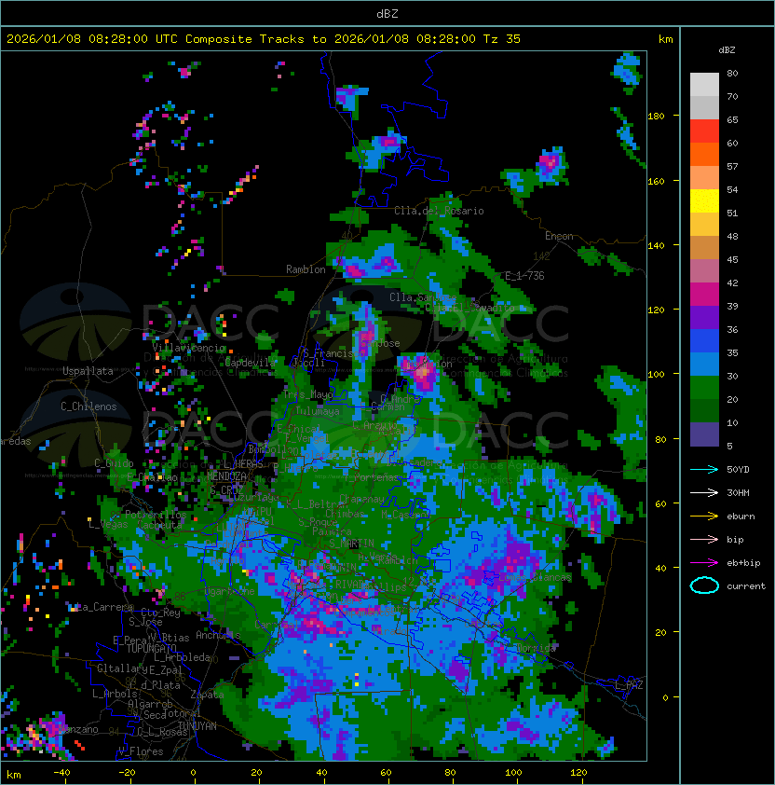Pick the light gray top swatch of dBZ scale
The width and height of the screenshot is (775, 785).
coord(704,85)
